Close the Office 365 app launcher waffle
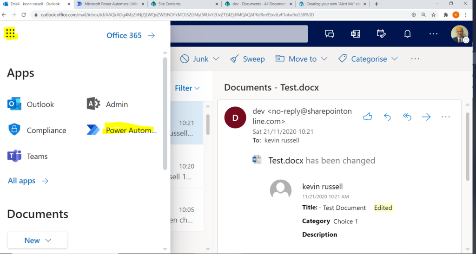 coord(10,33)
